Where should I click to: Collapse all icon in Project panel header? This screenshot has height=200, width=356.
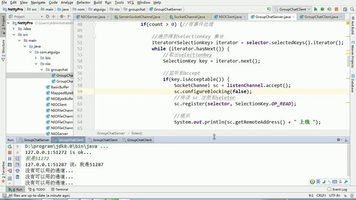pyautogui.click(x=53, y=17)
